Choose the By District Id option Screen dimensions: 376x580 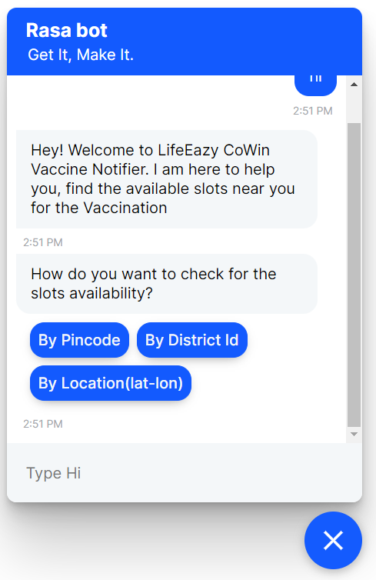point(192,340)
